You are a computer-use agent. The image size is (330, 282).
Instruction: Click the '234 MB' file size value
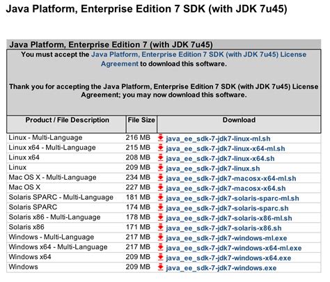point(138,178)
